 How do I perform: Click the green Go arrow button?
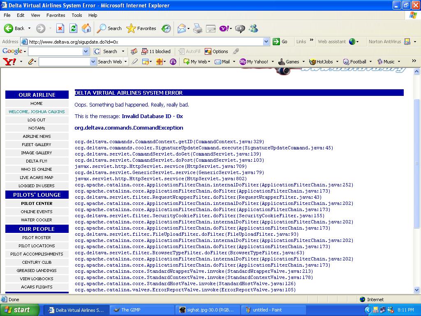(x=276, y=42)
